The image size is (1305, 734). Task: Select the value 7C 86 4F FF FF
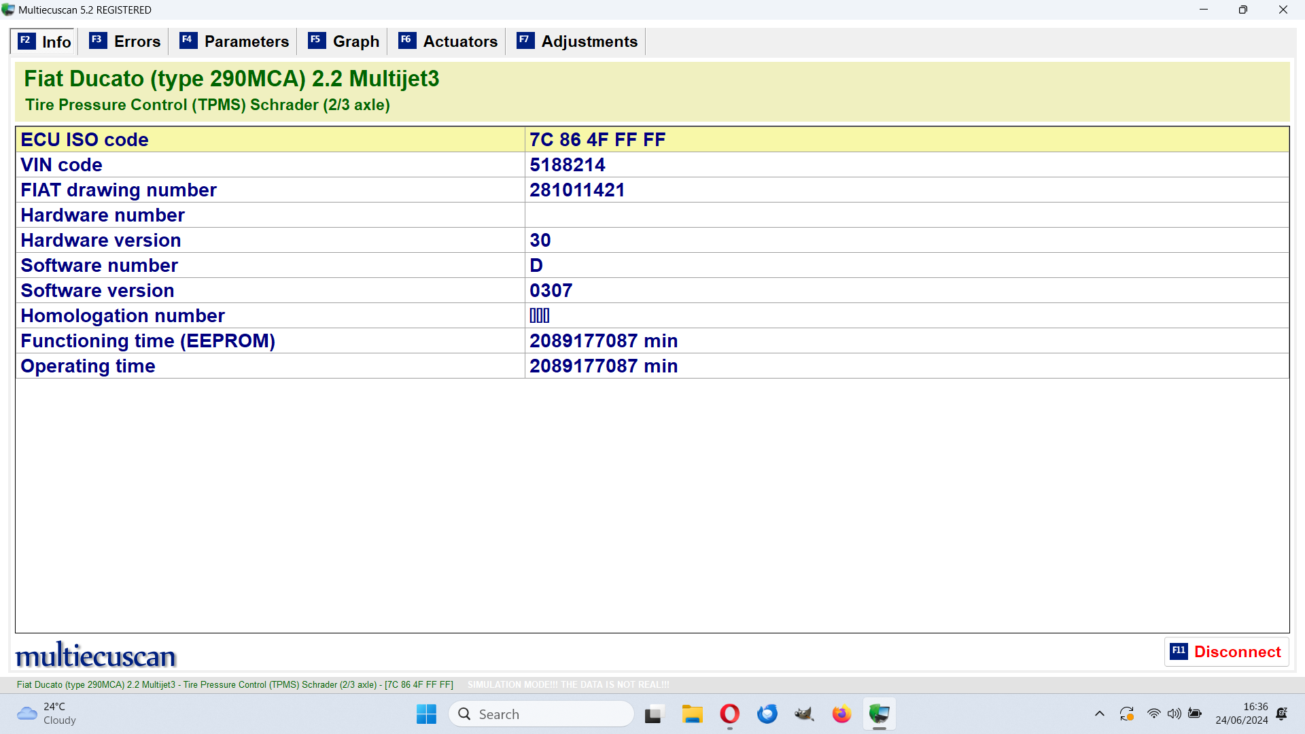pos(597,139)
